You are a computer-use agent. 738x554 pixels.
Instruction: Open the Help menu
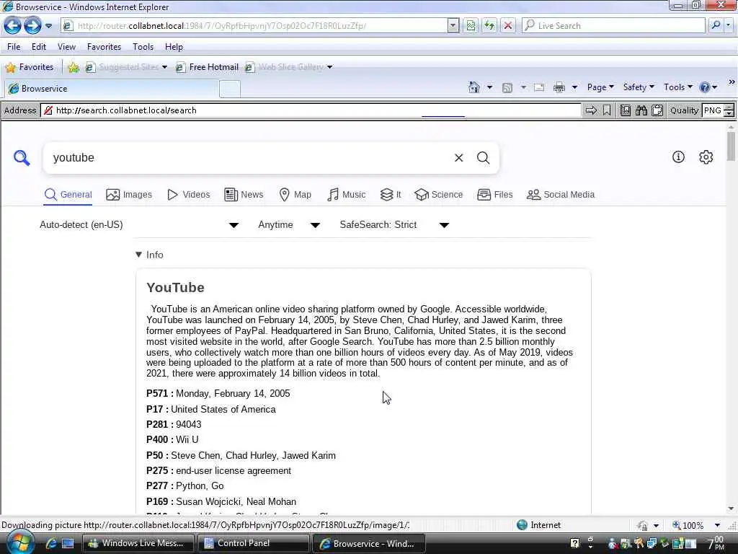point(174,47)
